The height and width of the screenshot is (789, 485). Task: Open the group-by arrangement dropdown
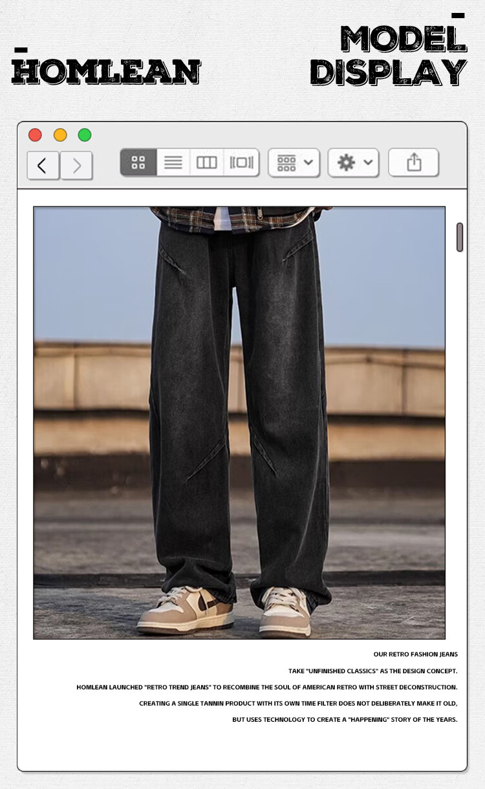(x=294, y=162)
